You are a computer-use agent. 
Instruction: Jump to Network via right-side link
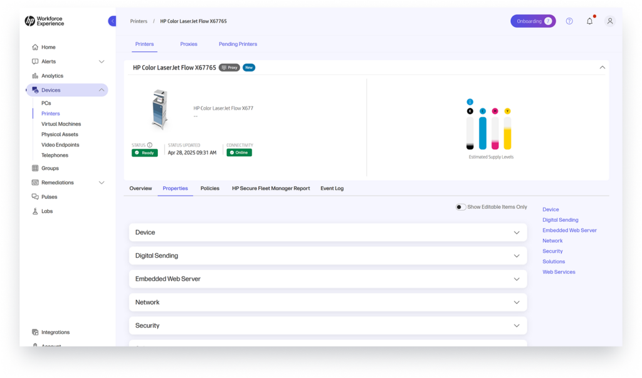pos(553,241)
